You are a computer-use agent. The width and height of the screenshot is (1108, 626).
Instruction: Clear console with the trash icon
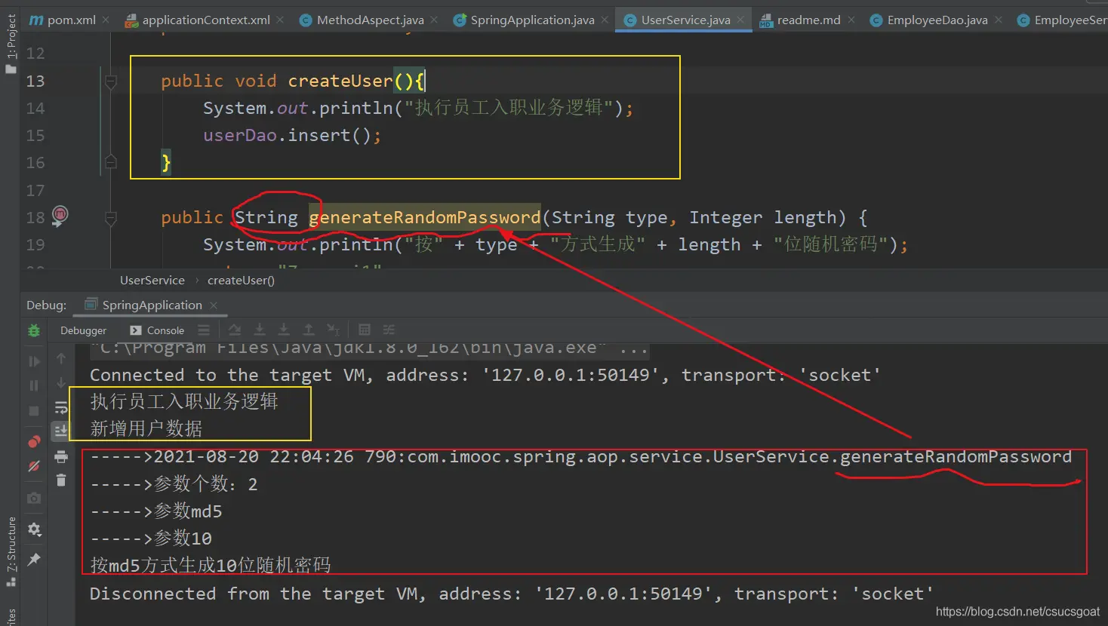point(61,480)
